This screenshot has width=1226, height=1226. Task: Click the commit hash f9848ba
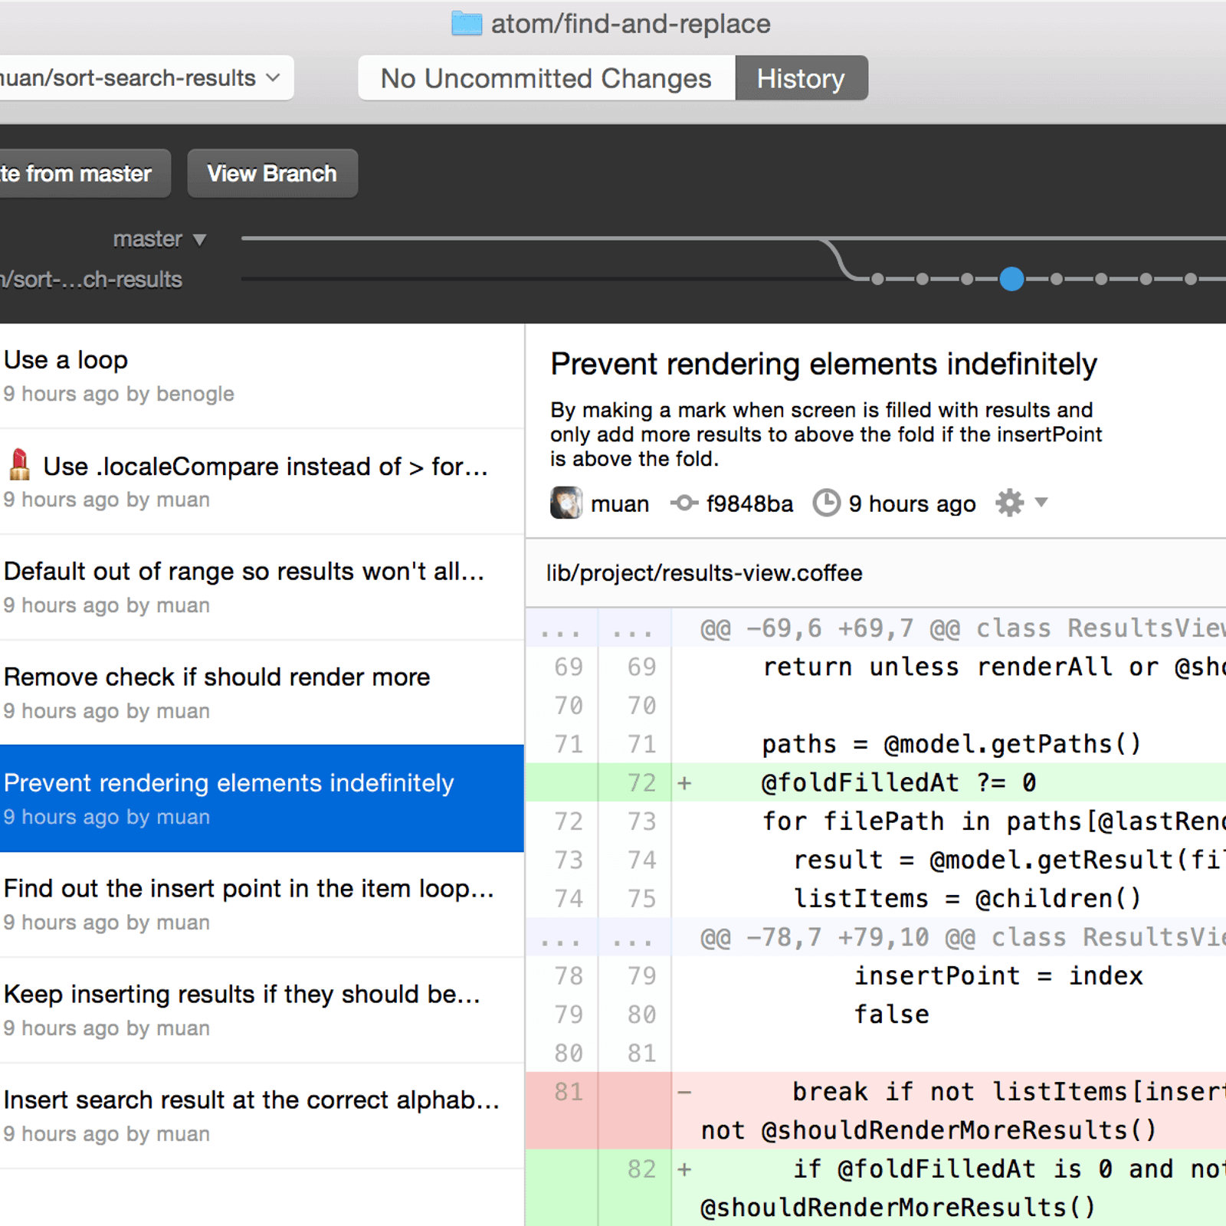pos(749,503)
